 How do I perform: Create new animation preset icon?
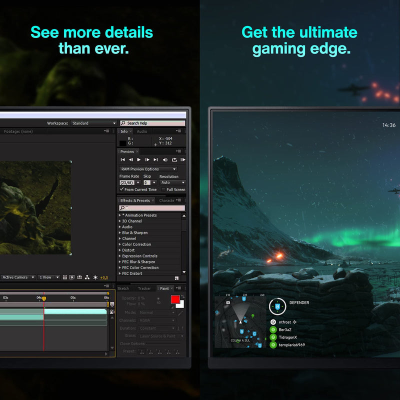[176, 278]
